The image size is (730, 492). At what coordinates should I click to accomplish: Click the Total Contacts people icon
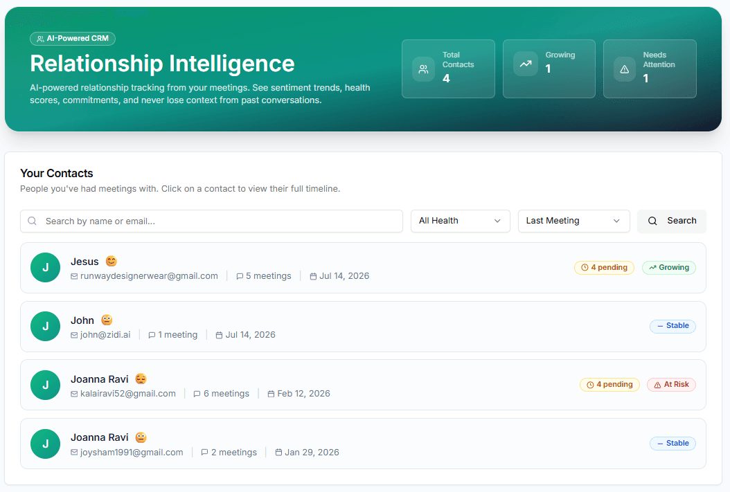(423, 69)
